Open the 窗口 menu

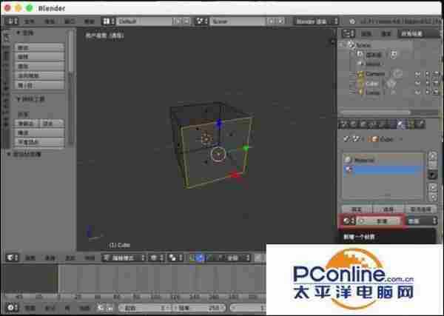pos(70,21)
